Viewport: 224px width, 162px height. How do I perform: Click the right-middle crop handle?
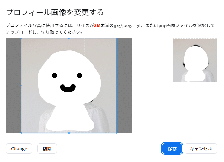tap(116, 86)
